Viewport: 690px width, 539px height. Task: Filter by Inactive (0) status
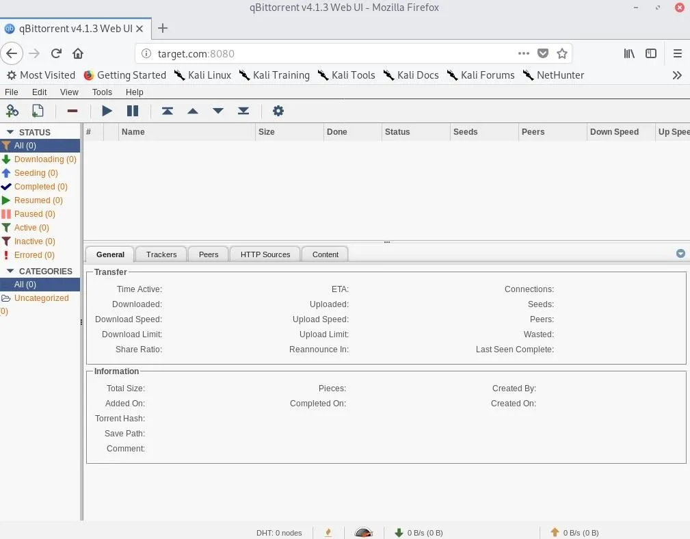tap(40, 241)
